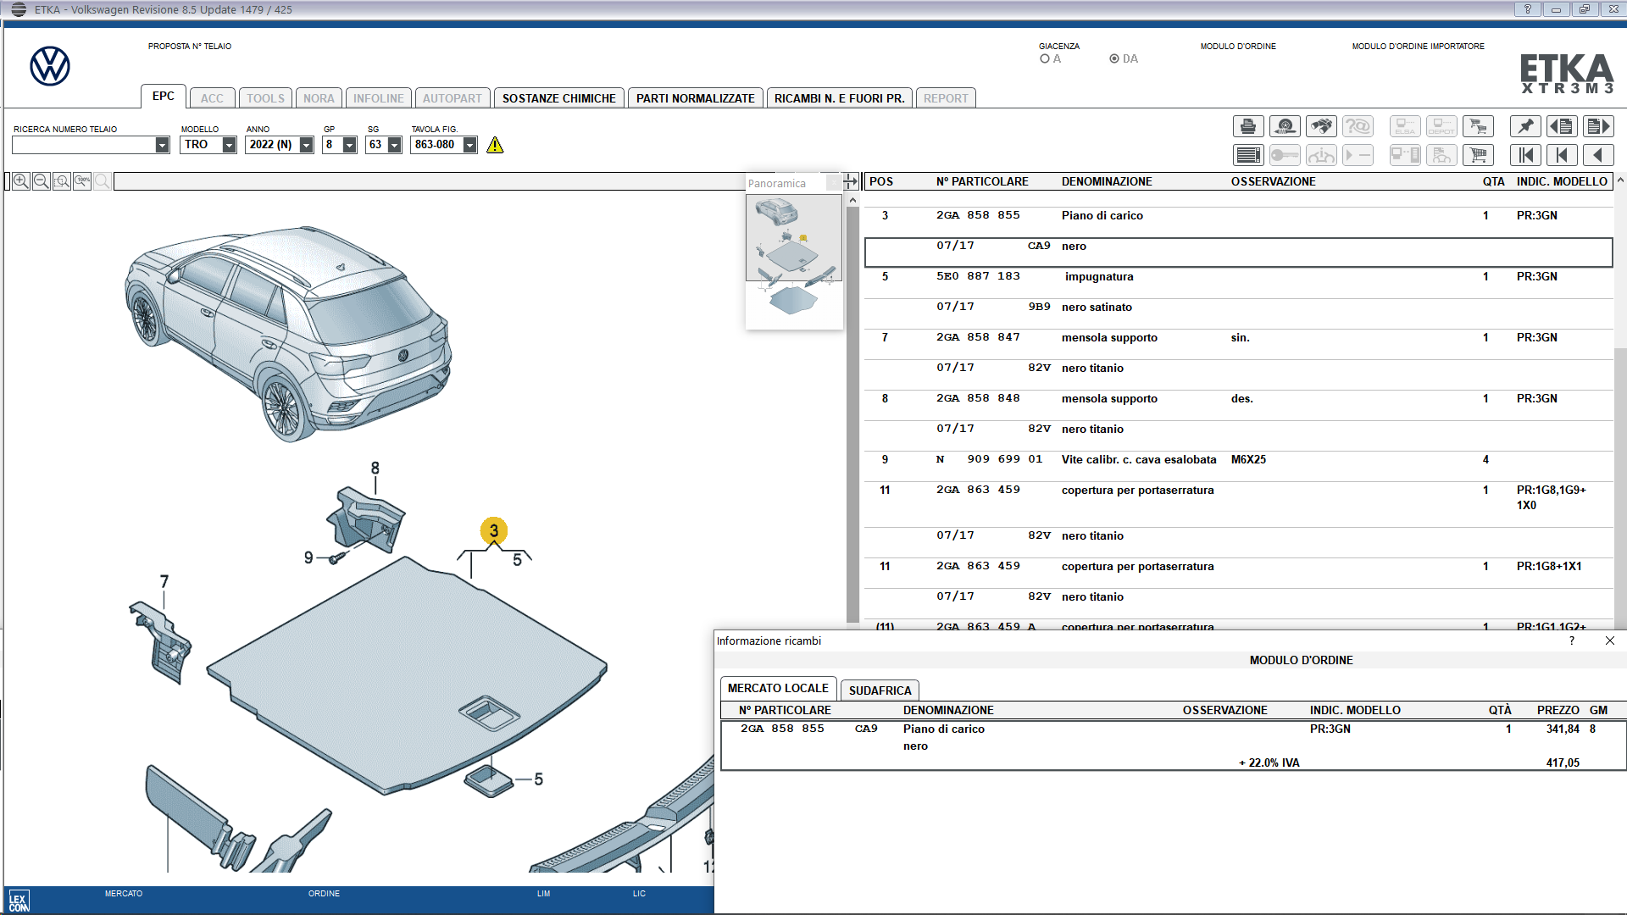Screen dimensions: 1627x915
Task: Click the LEXCOM icon in status bar
Action: click(x=19, y=901)
